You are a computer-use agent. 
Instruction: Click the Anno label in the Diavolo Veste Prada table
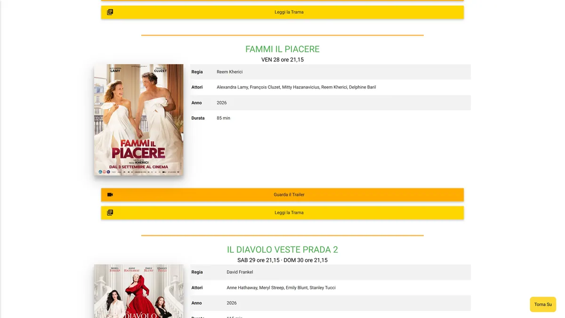click(x=197, y=303)
